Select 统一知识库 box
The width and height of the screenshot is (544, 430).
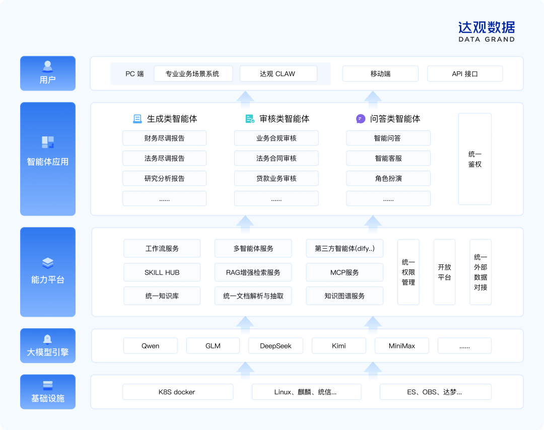162,296
